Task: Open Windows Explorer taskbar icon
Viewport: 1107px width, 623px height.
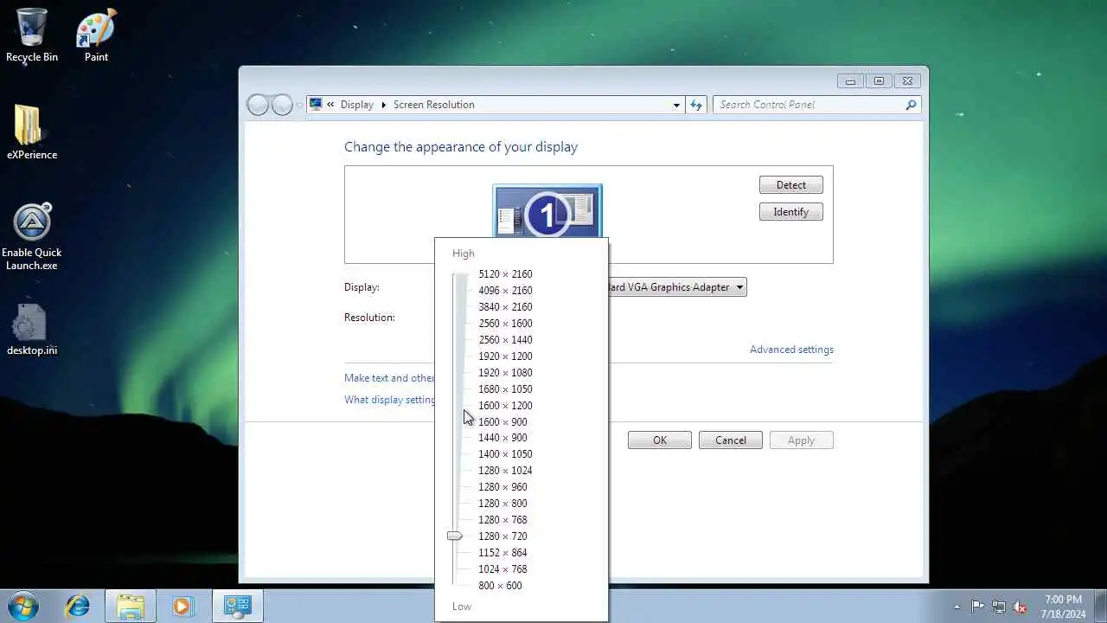Action: click(131, 606)
